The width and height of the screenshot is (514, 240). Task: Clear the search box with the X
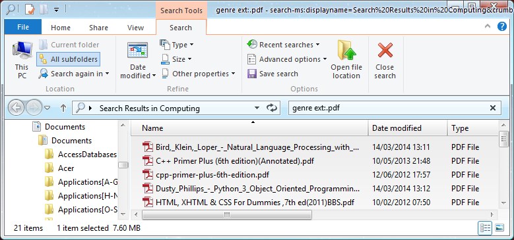point(493,108)
